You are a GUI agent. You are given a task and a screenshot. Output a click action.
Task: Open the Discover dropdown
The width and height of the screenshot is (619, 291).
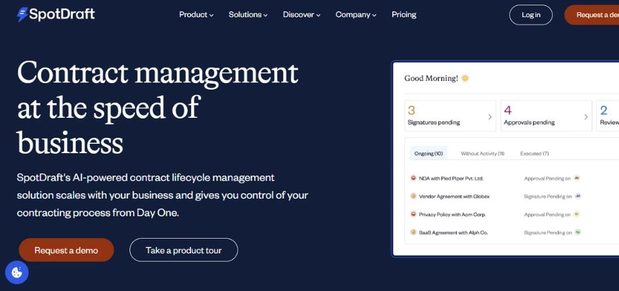click(302, 15)
